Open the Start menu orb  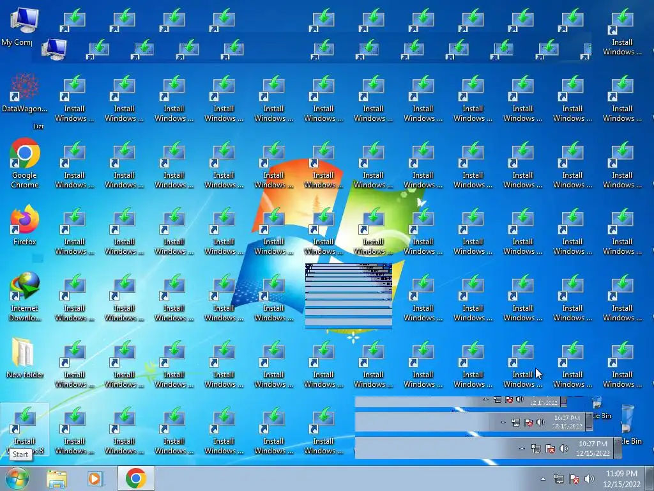tap(17, 478)
